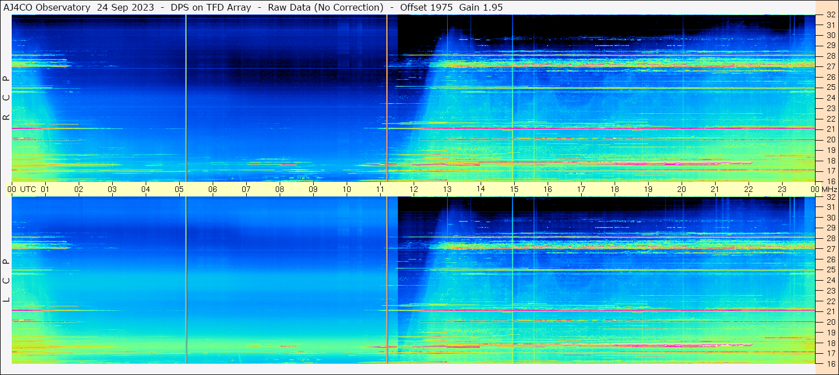Click the 15 hour label on the UTC axis
The image size is (839, 375).
tap(514, 189)
